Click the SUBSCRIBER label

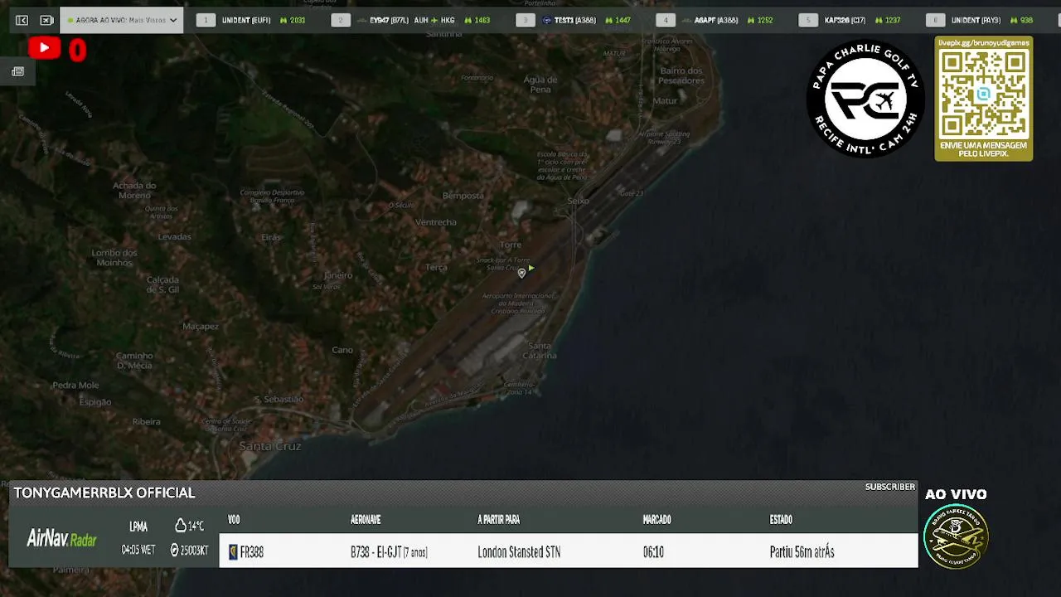[x=890, y=487]
